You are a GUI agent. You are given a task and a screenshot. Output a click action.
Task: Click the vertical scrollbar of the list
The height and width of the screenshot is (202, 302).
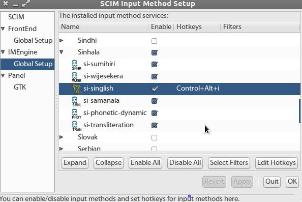(299, 111)
